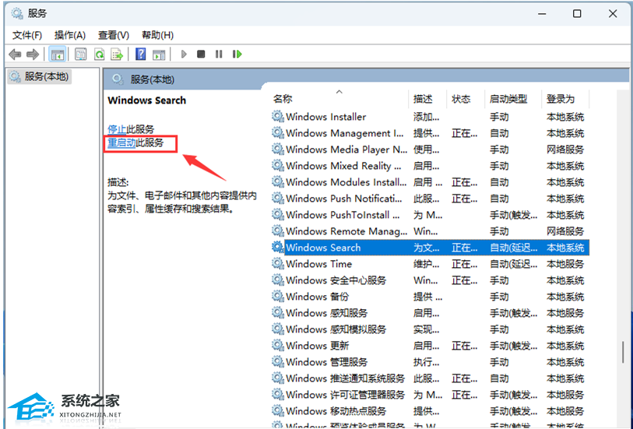Click the Pause service icon

point(219,54)
